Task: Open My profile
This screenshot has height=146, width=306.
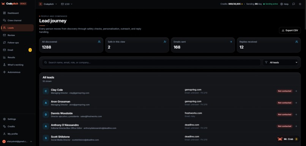Action: (x=17, y=134)
